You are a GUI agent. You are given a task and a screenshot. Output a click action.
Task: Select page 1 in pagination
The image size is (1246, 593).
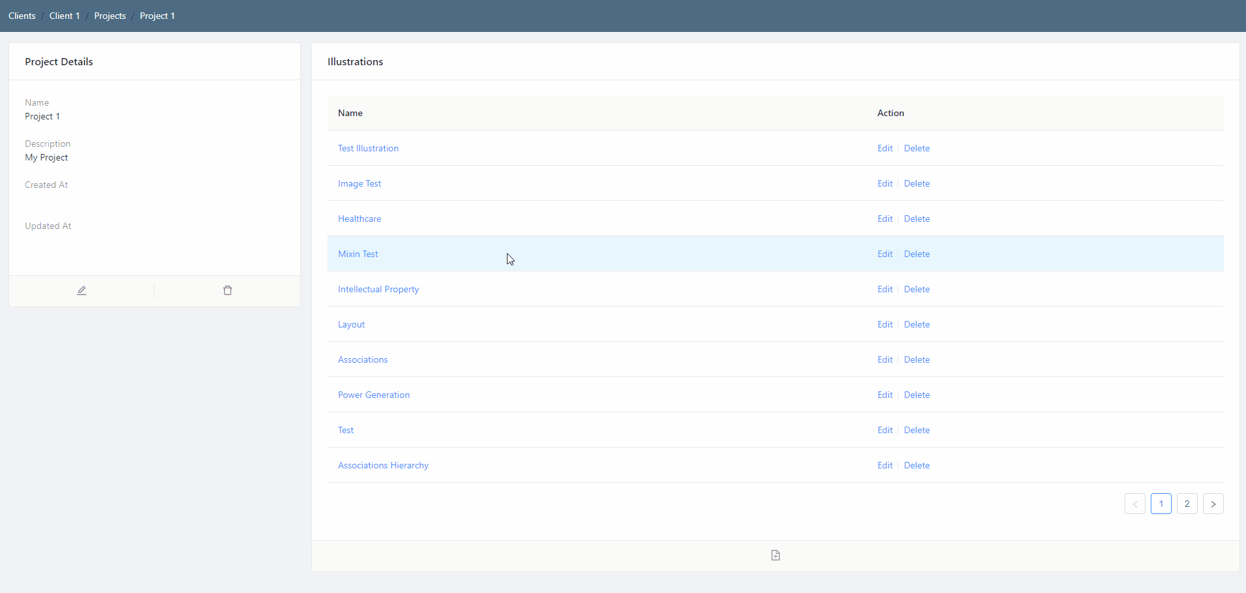(1161, 504)
